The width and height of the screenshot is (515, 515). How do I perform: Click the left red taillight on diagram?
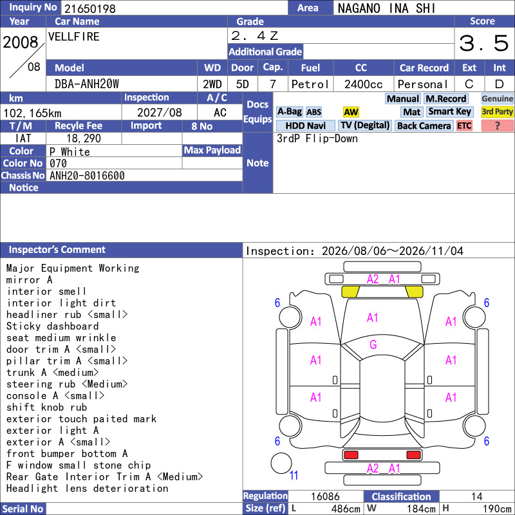tap(351, 455)
